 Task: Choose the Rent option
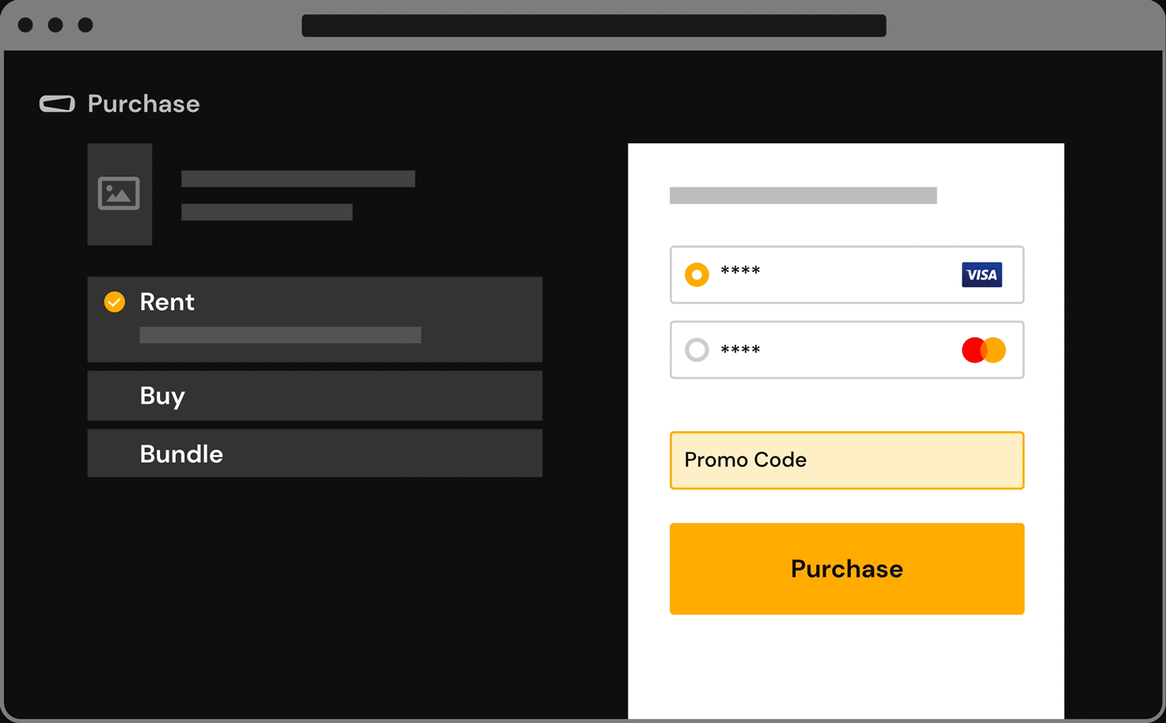tap(314, 320)
